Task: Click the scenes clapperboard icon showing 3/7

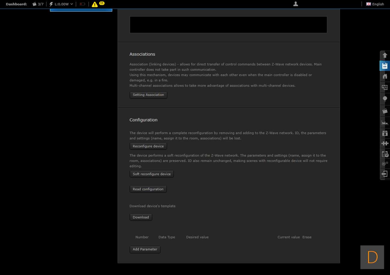Action: 34,4
